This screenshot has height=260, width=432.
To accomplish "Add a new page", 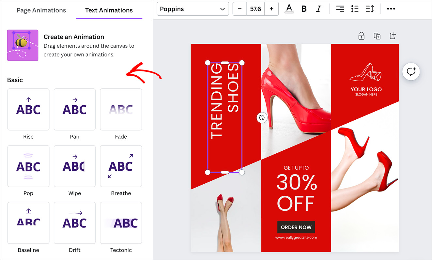I will 393,36.
